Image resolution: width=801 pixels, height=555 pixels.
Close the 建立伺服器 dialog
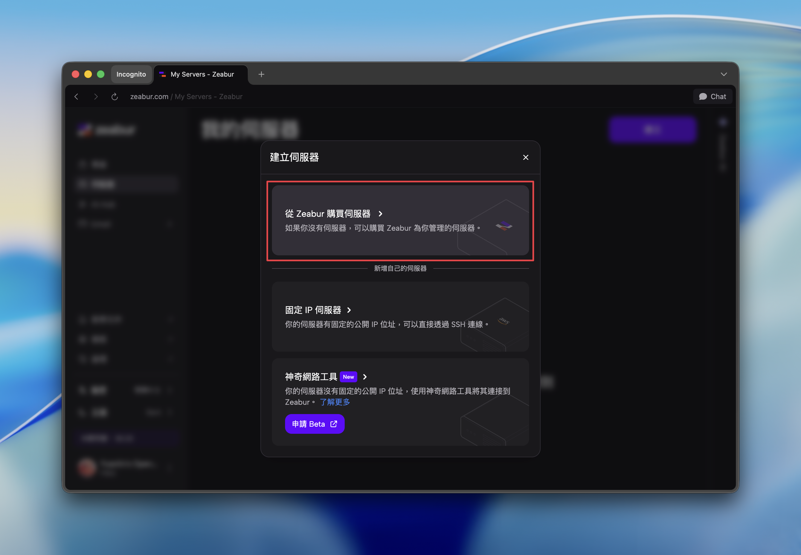pyautogui.click(x=526, y=158)
